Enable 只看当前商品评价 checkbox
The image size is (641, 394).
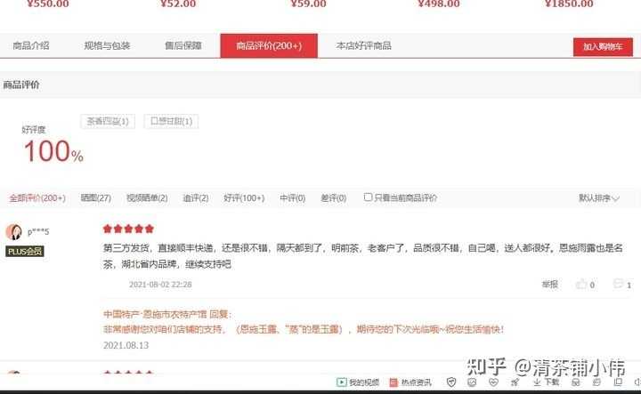[368, 197]
